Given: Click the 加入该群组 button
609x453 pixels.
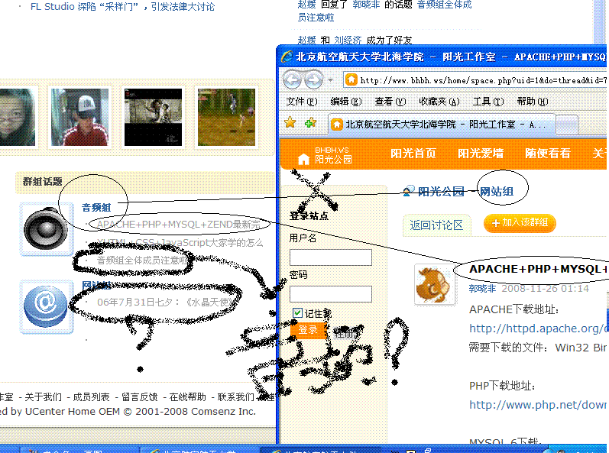Looking at the screenshot, I should (x=520, y=223).
